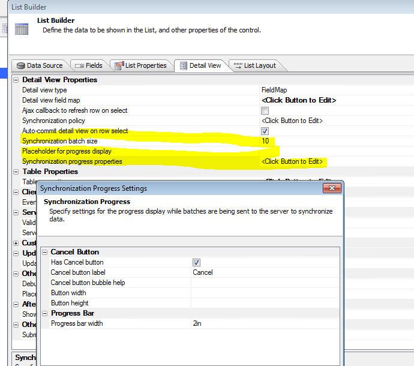The width and height of the screenshot is (414, 366).
Task: Select the Has Cancel button label
Action: tap(77, 262)
